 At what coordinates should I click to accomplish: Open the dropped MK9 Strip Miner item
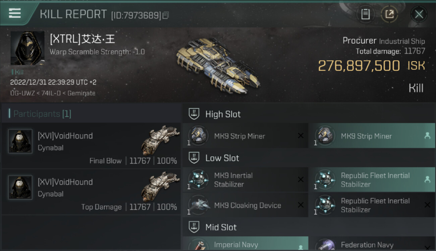372,136
